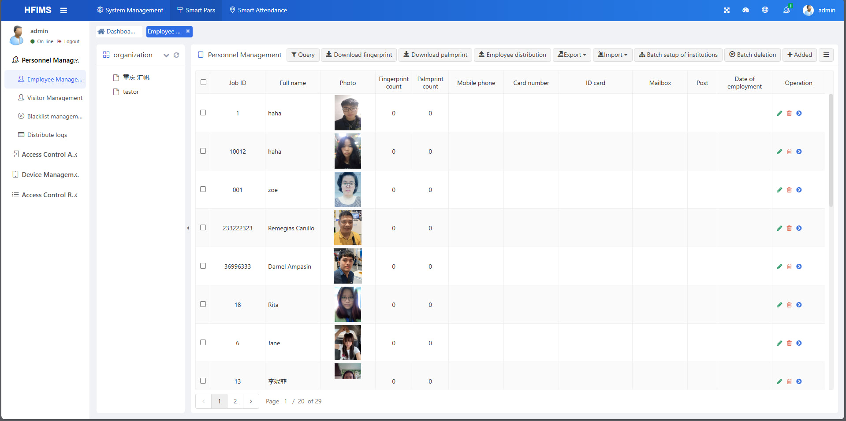The width and height of the screenshot is (846, 421).
Task: Collapse the organization panel with the side arrow
Action: 188,228
